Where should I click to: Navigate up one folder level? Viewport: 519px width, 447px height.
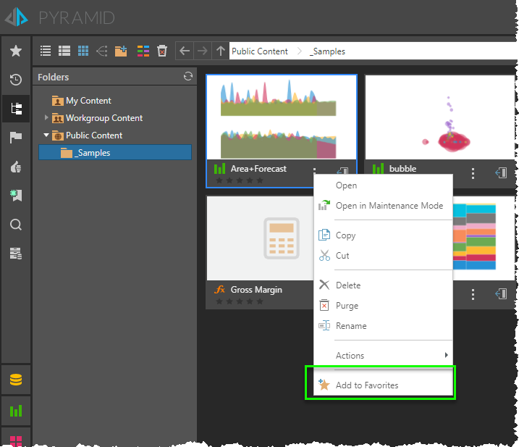(x=221, y=51)
